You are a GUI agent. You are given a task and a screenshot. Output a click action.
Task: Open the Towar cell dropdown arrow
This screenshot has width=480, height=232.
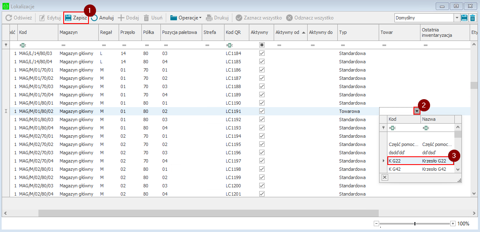417,111
